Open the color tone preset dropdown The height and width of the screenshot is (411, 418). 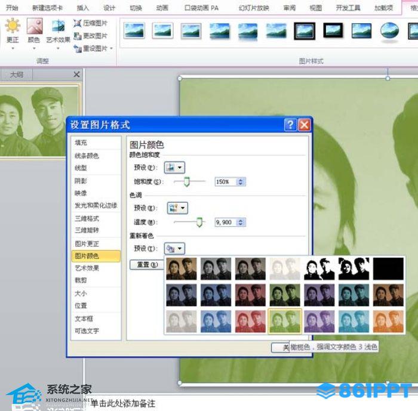point(177,208)
